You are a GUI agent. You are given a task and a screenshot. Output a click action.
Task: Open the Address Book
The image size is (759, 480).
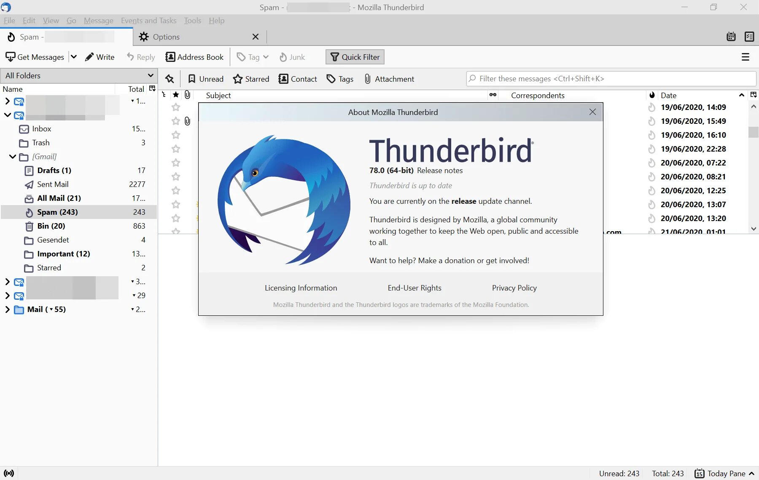pyautogui.click(x=194, y=57)
